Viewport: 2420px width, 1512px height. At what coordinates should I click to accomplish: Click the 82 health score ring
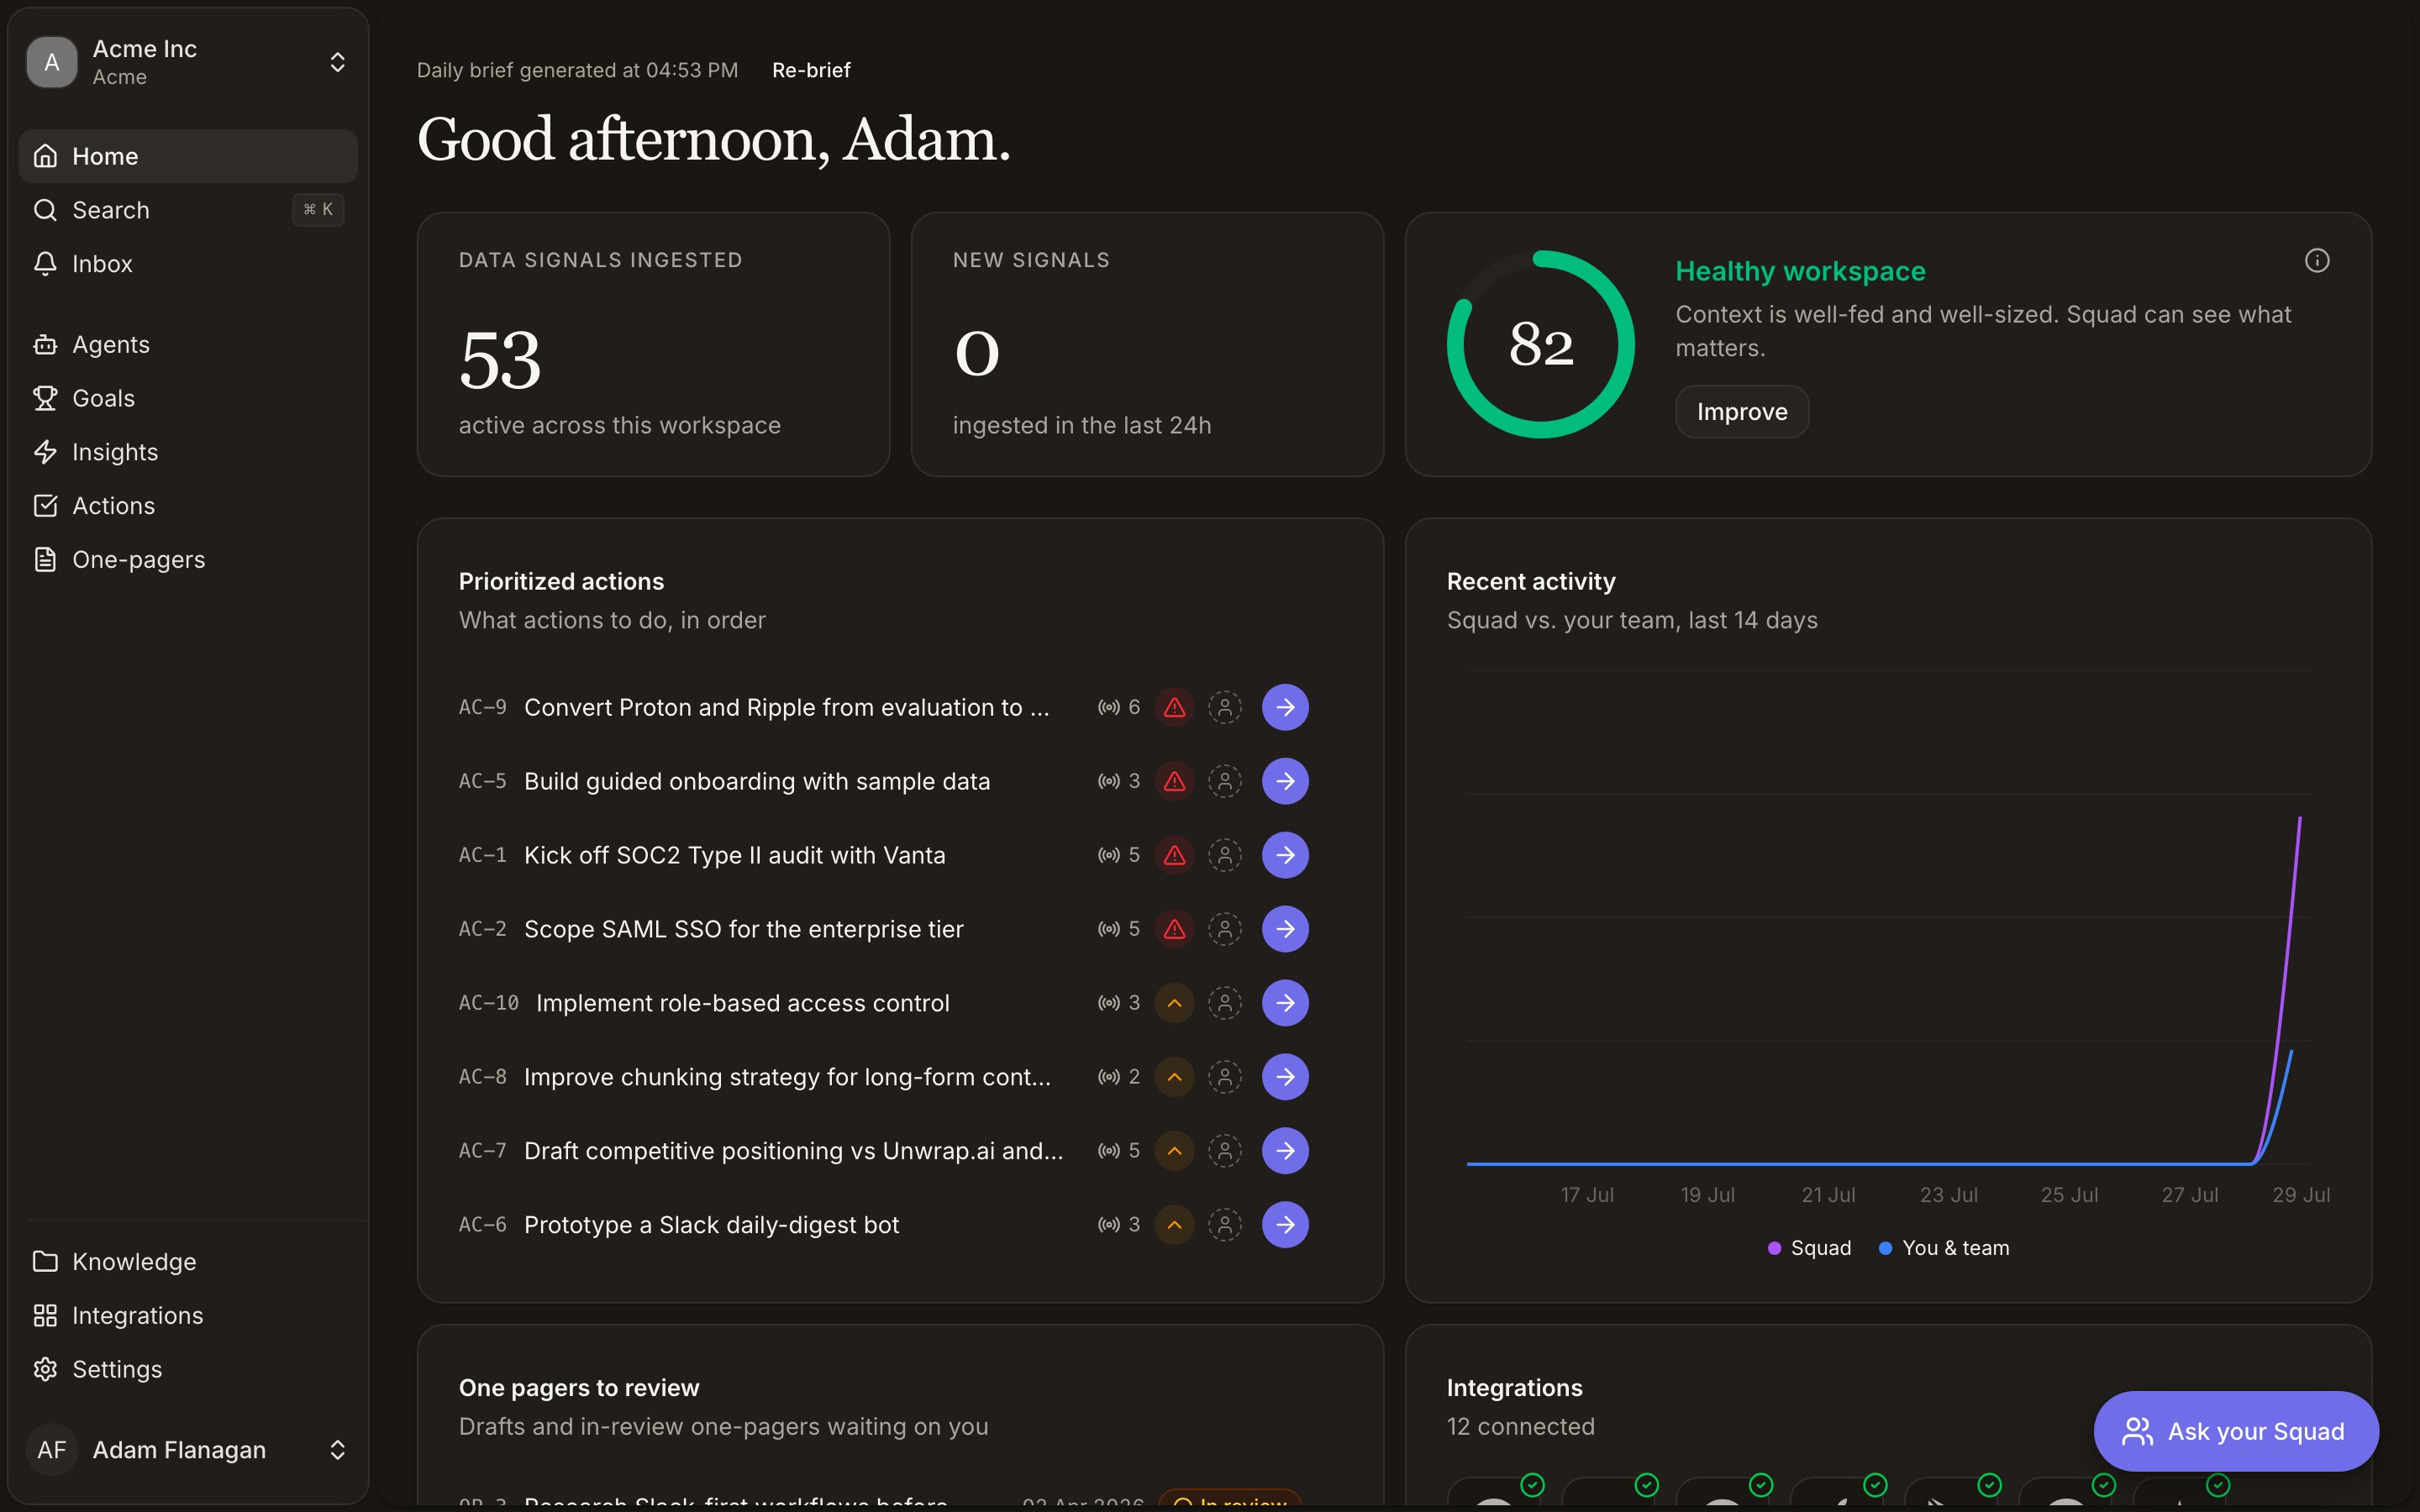pos(1540,344)
